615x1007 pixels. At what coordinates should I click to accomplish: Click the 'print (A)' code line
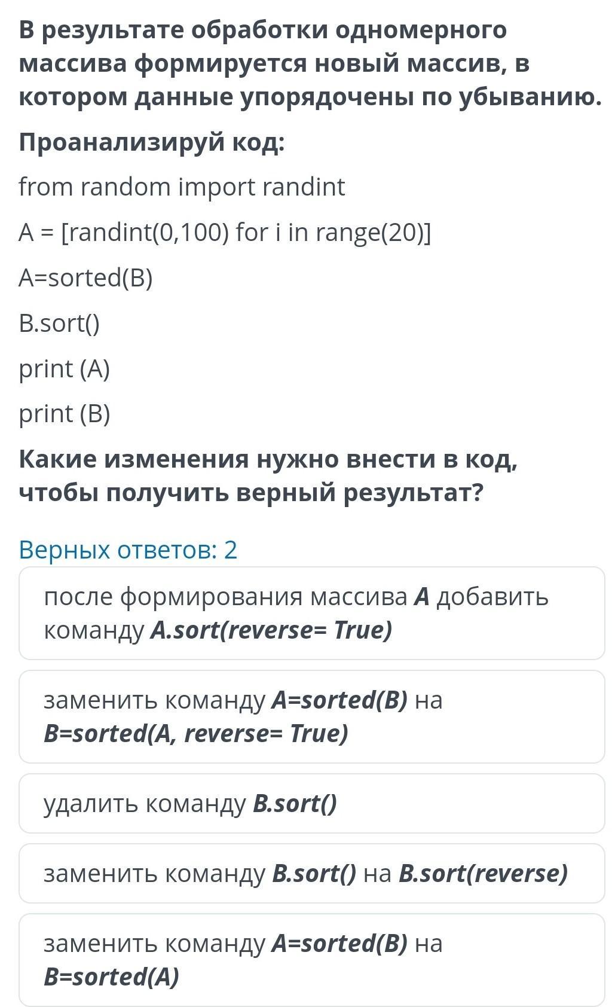point(65,369)
